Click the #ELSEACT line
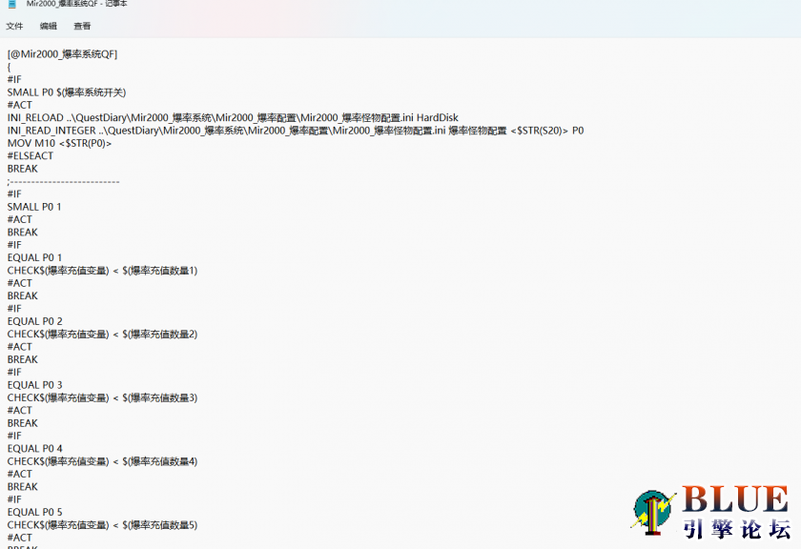The width and height of the screenshot is (801, 549). [x=31, y=156]
